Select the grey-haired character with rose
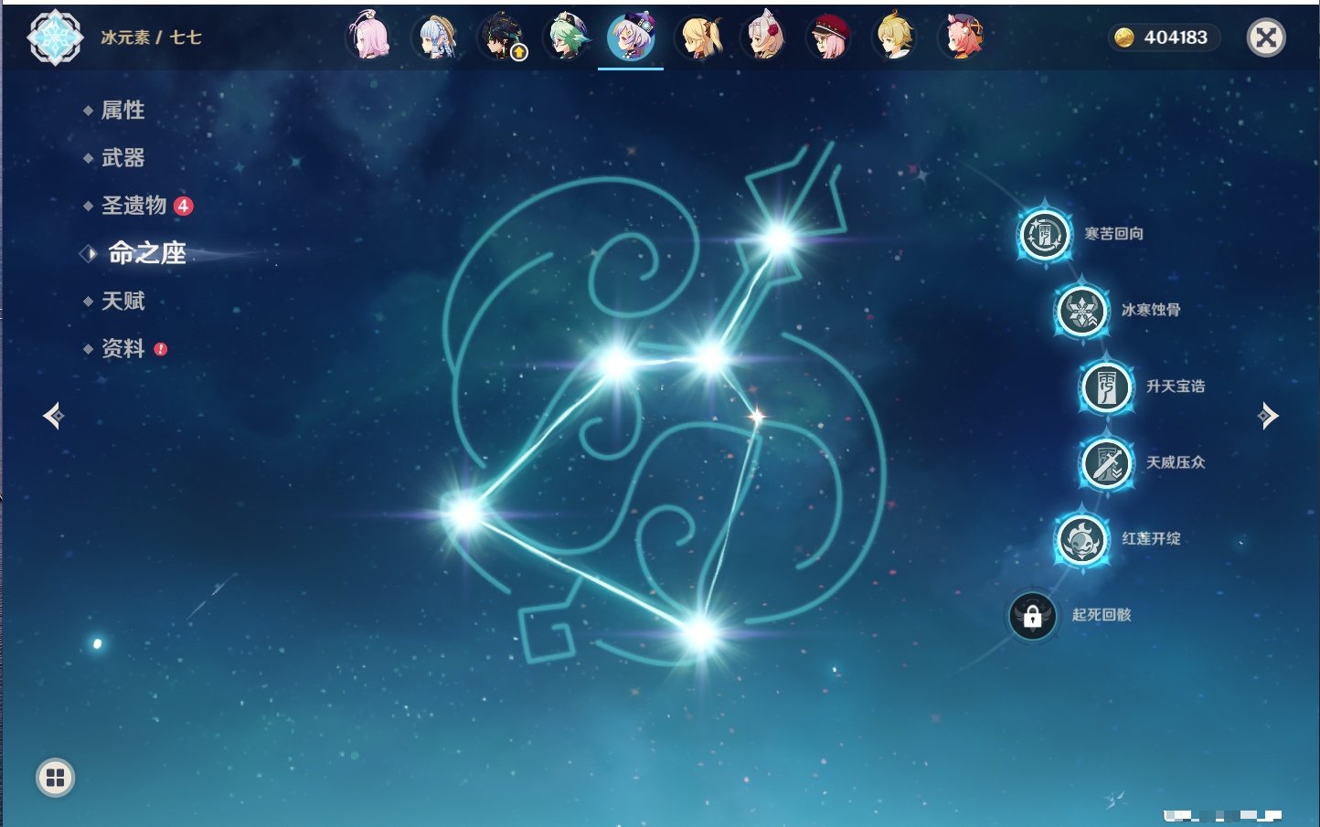Screen dimensions: 1320x827 (x=764, y=37)
